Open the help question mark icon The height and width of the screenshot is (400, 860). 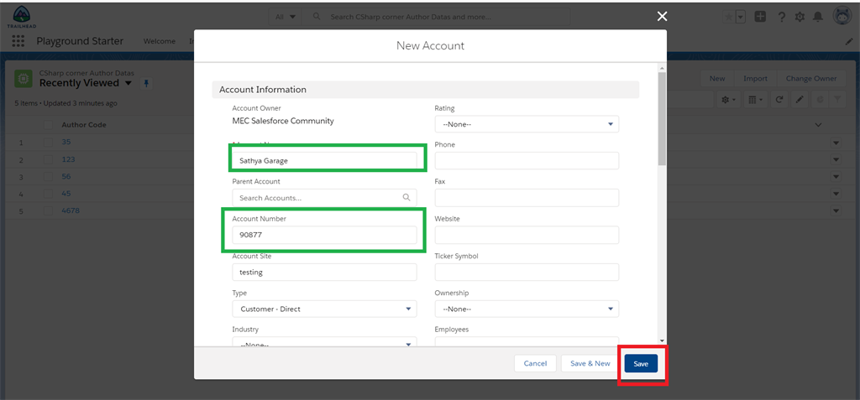(x=782, y=17)
